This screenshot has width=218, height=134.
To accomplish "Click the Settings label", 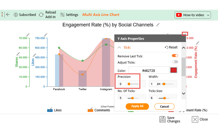I will point(72,15).
